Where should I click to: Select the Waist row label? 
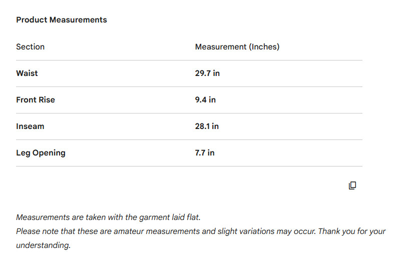pos(27,73)
